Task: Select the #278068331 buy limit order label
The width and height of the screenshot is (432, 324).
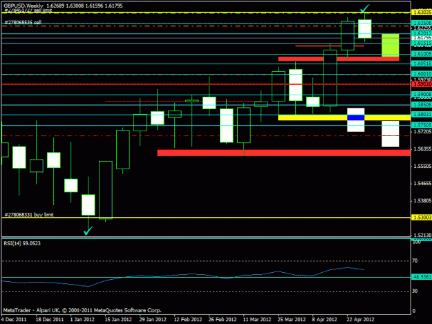Action: 29,214
